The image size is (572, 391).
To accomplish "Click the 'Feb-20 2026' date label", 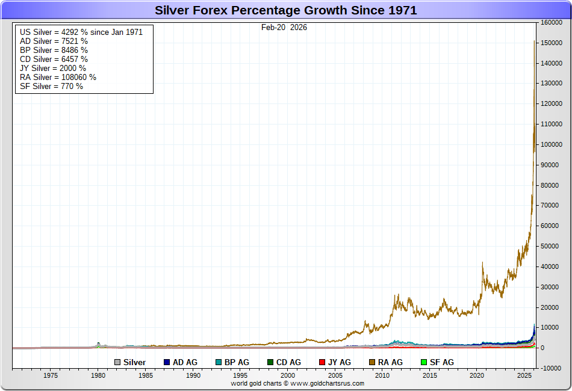I will (284, 28).
